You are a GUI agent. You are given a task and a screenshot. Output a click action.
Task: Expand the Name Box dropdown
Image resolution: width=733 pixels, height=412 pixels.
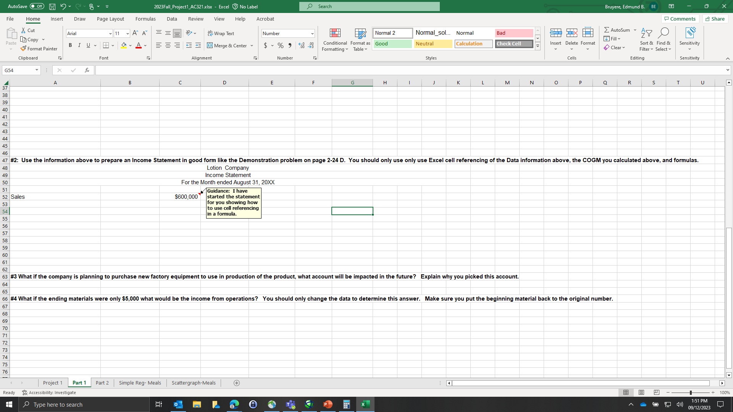(37, 70)
